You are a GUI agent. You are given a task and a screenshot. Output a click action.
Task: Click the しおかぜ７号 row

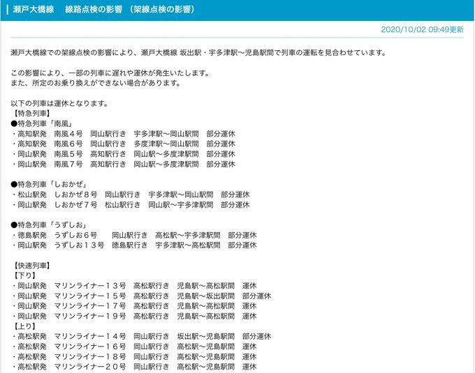click(x=131, y=205)
